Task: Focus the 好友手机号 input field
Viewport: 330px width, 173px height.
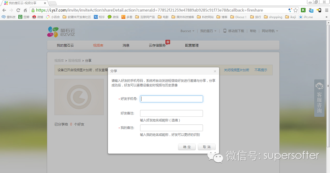Action: coord(172,99)
